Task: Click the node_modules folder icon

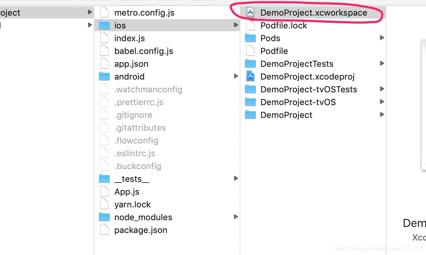Action: (104, 217)
